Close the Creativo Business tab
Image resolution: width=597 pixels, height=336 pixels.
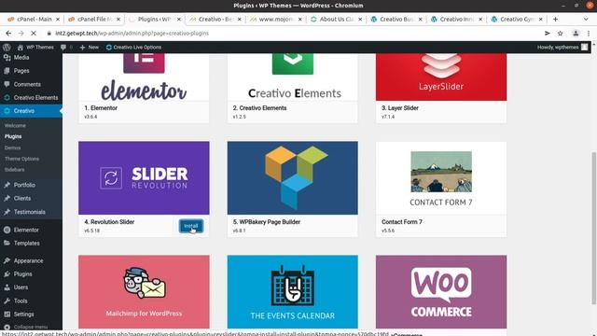coord(421,19)
